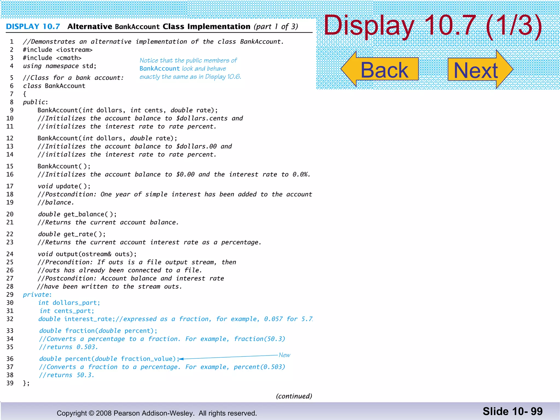This screenshot has width=560, height=420.
Task: Click the 'private:' keyword line
Action: 37,295
